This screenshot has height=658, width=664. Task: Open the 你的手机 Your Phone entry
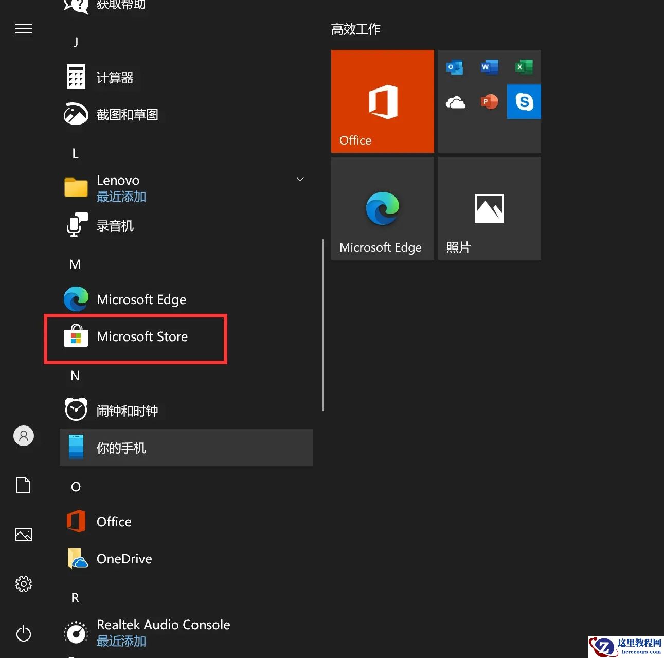coord(121,447)
